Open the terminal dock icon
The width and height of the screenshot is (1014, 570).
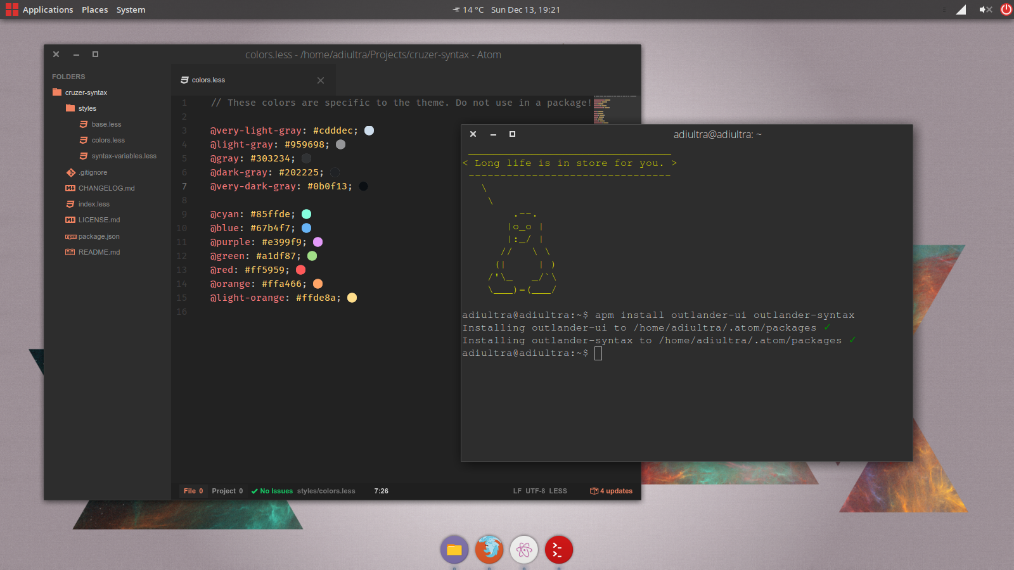pyautogui.click(x=558, y=549)
